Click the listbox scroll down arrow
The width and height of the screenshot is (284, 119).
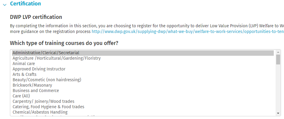(278, 113)
